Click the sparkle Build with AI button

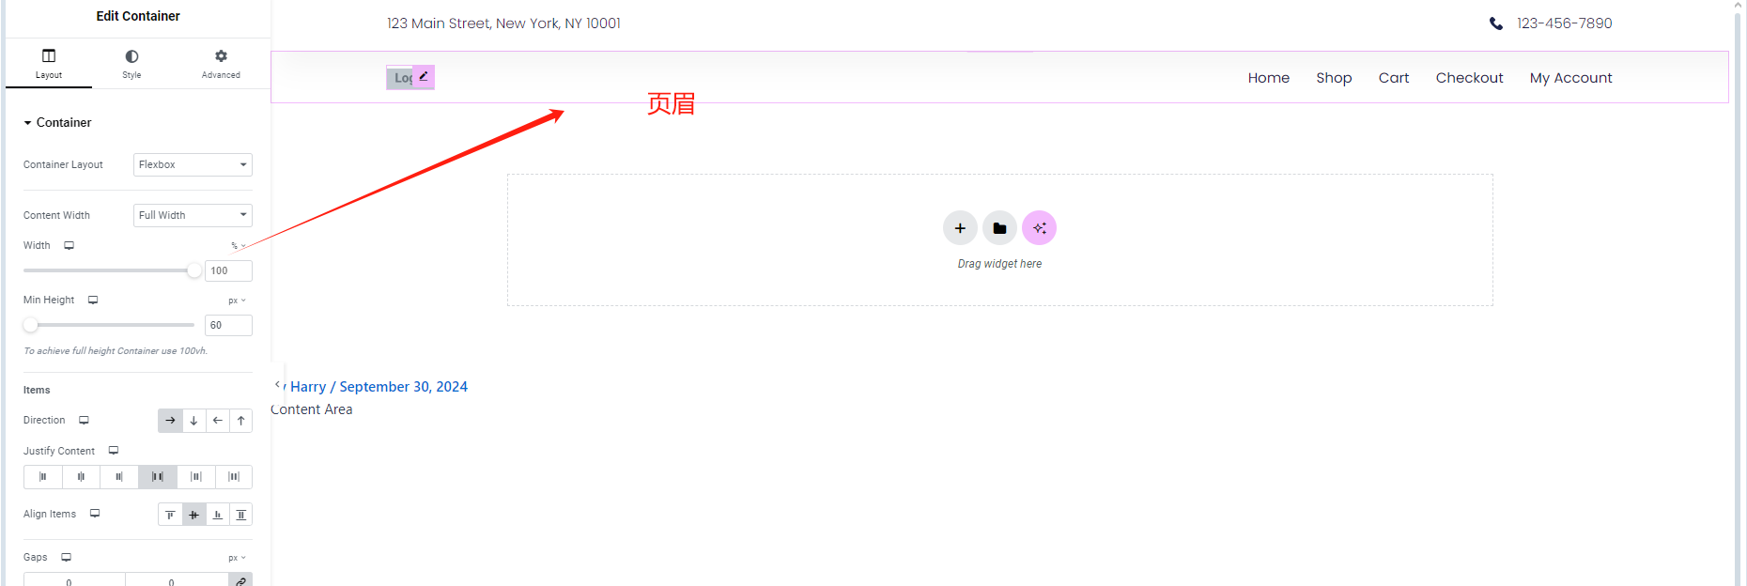click(x=1039, y=228)
